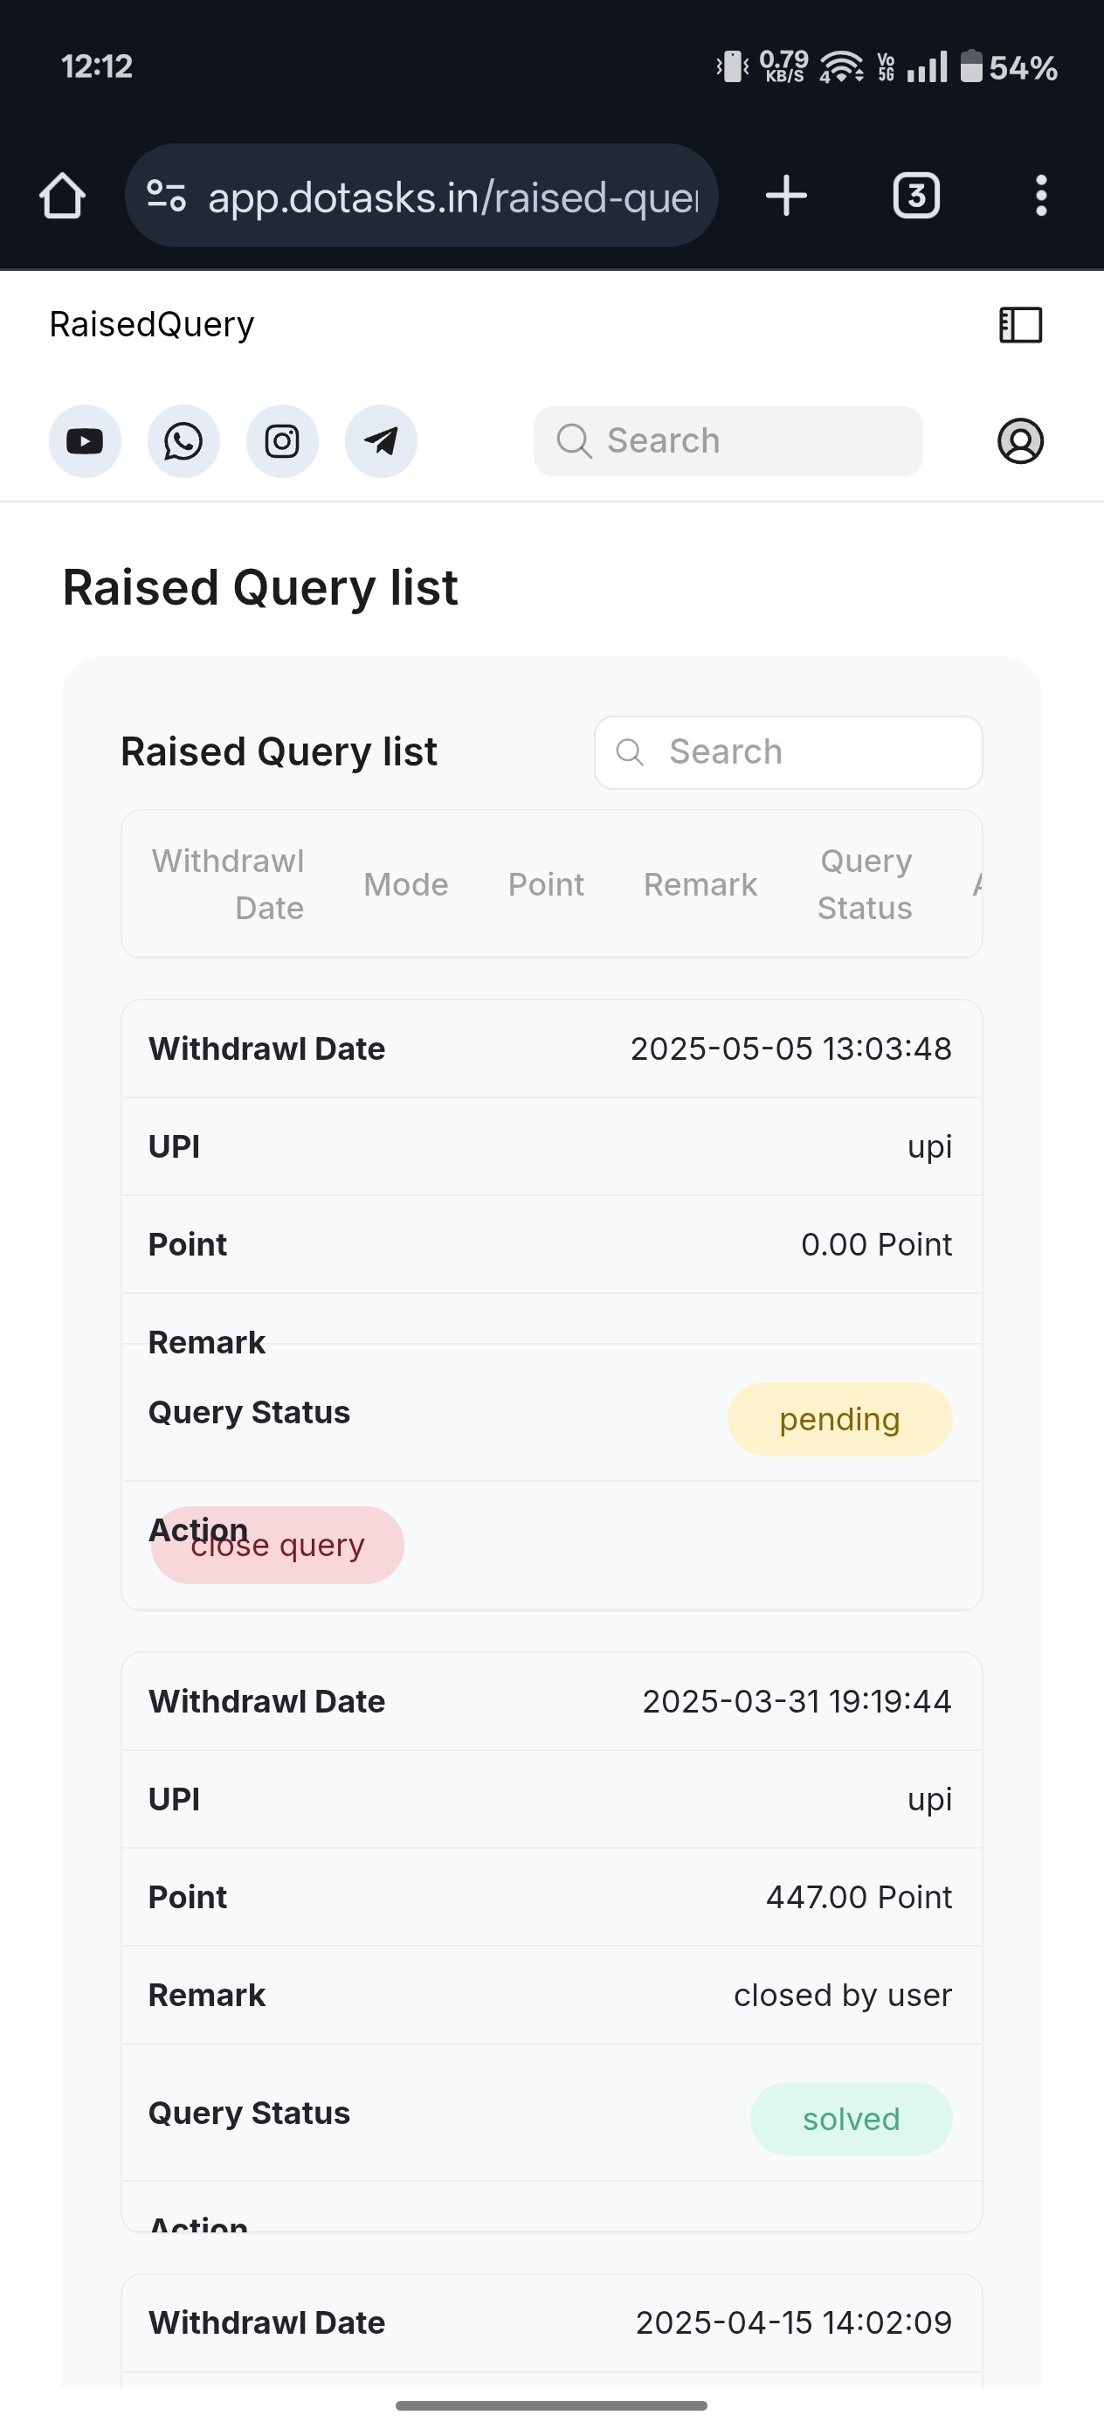Open the browser three-dot menu

[x=1041, y=196]
